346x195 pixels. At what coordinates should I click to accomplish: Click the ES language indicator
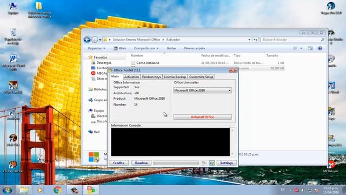283,190
